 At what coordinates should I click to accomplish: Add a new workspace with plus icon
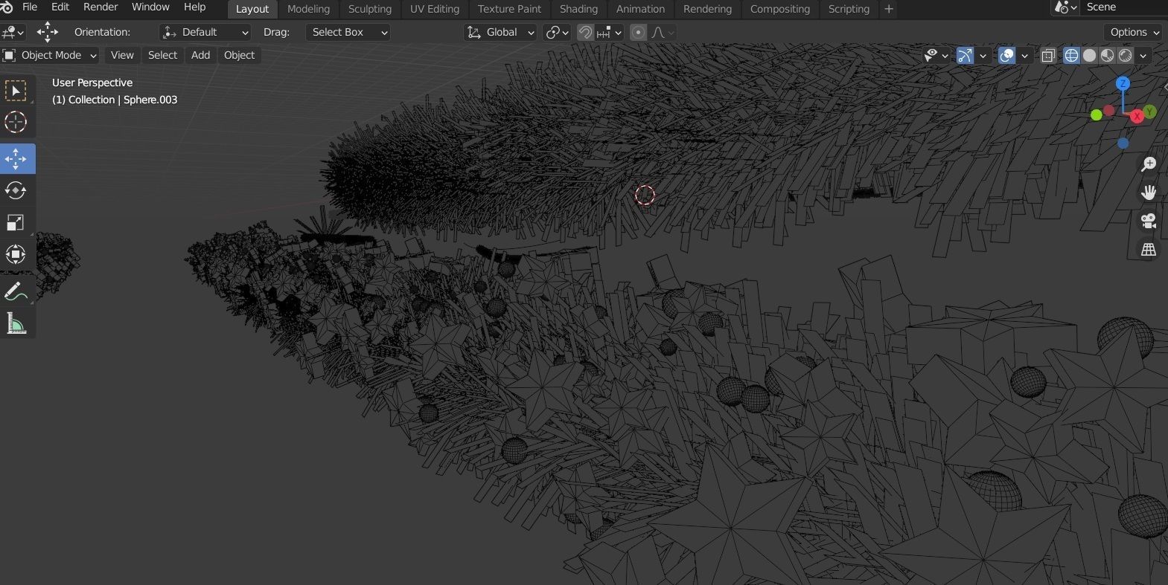[x=889, y=9]
